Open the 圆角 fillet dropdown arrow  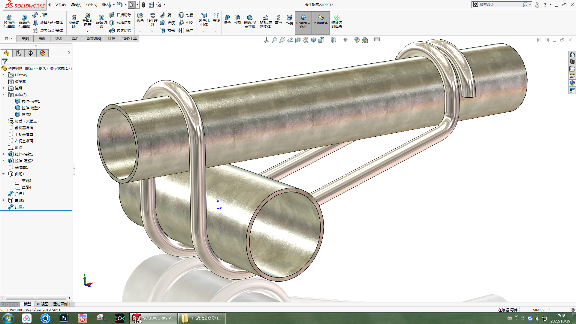click(140, 31)
